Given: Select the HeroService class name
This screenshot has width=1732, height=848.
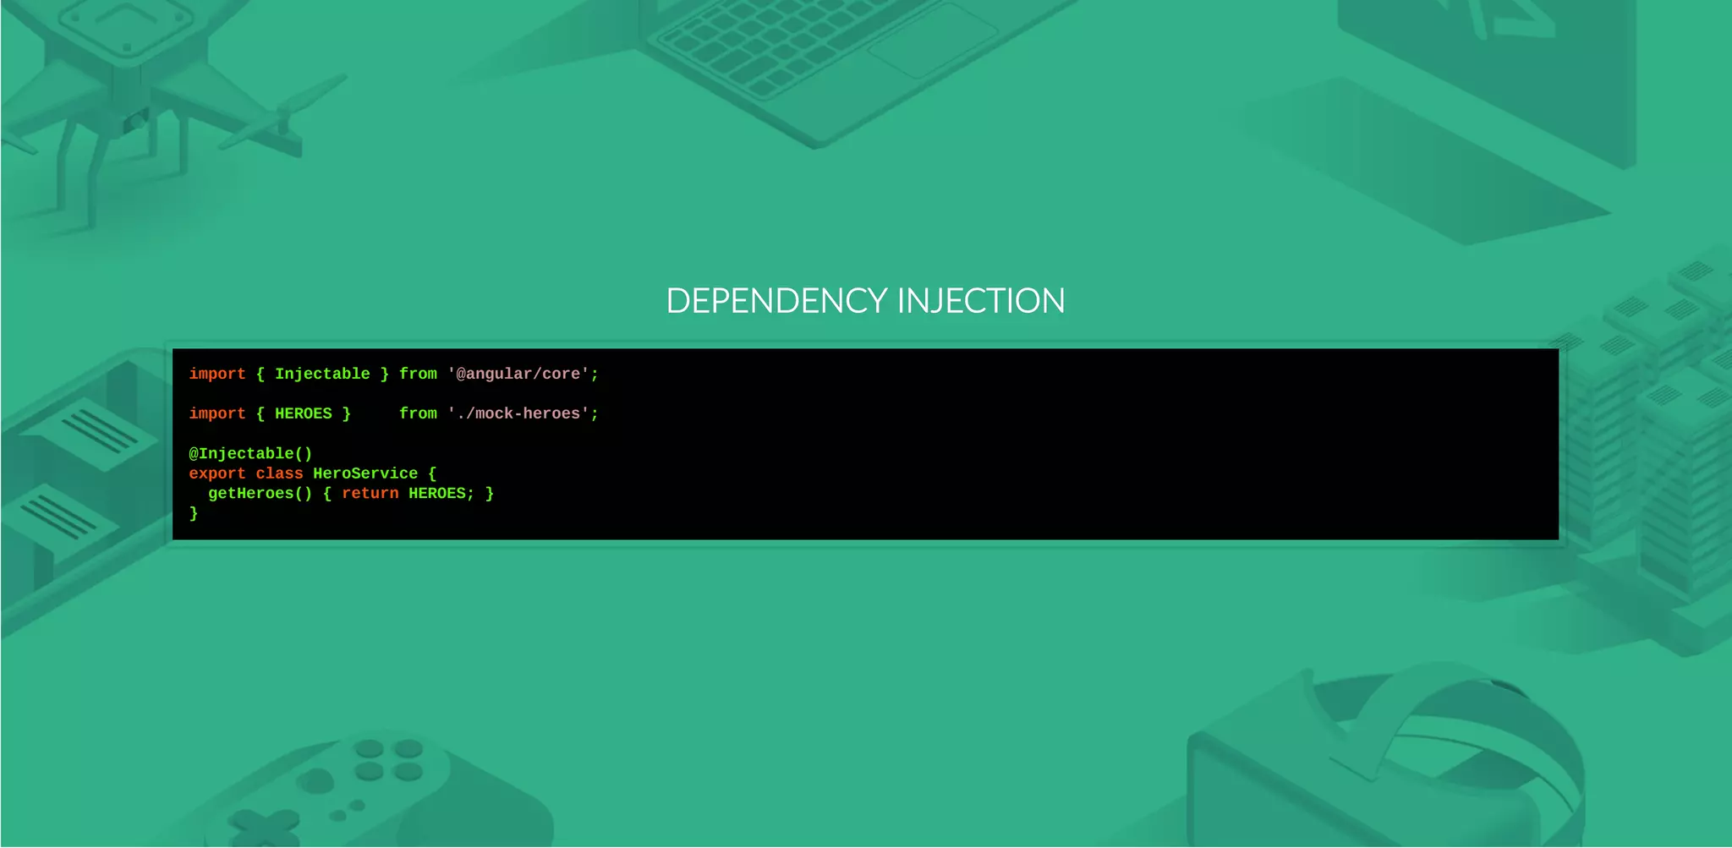Looking at the screenshot, I should (365, 473).
